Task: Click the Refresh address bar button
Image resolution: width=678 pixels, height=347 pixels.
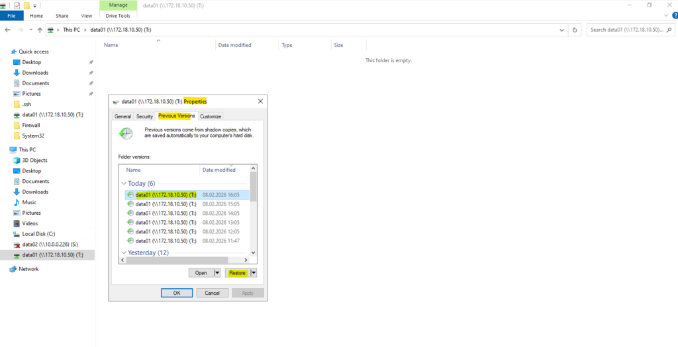Action: click(575, 30)
